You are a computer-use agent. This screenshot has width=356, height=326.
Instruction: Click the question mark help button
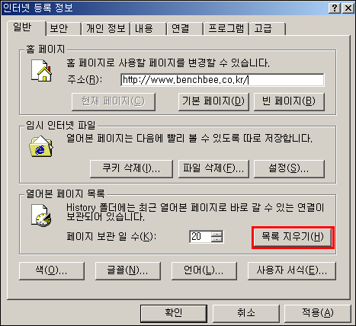pyautogui.click(x=335, y=8)
